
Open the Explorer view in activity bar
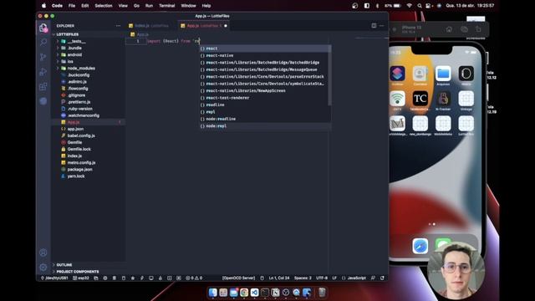[43, 28]
